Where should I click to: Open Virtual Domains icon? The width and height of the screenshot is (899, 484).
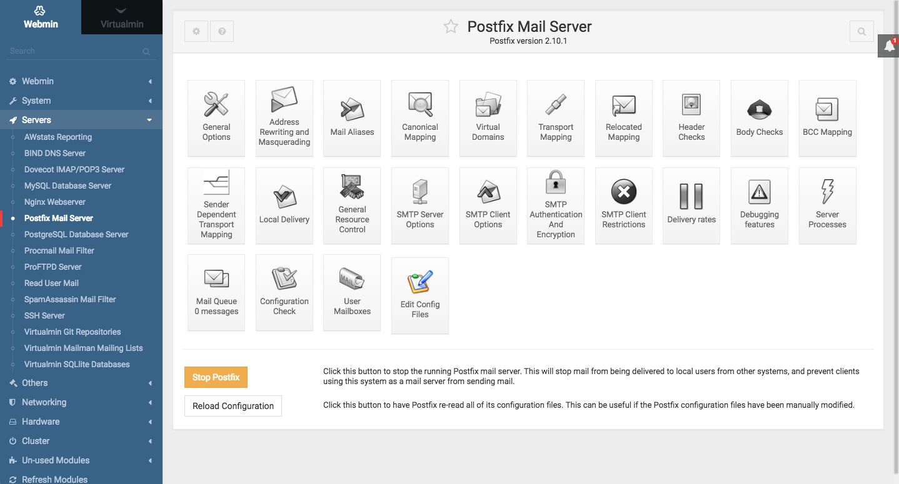tap(488, 117)
